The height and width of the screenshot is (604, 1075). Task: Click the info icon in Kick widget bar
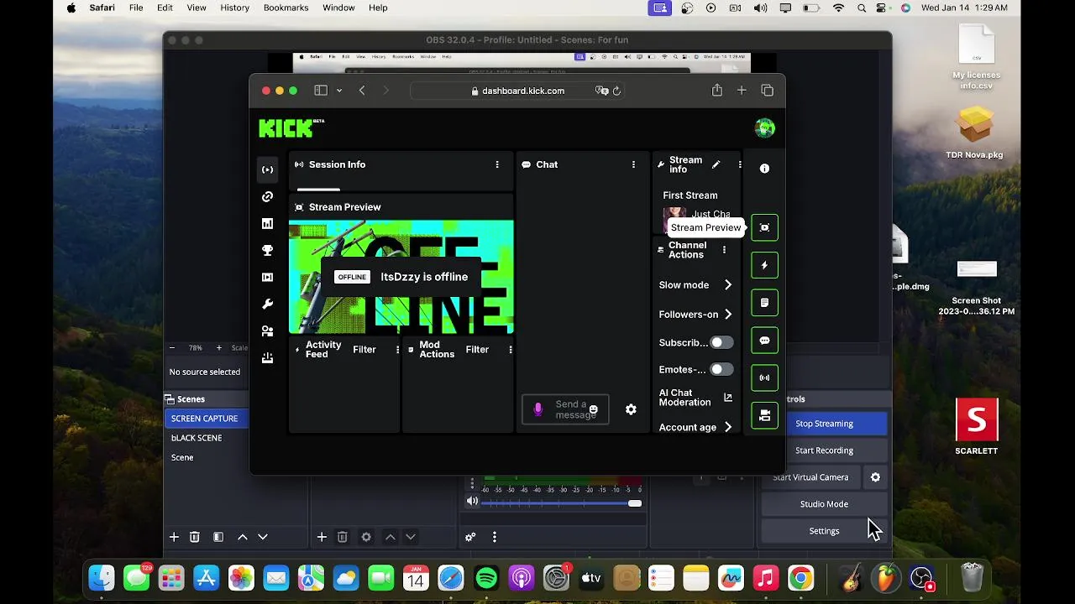pyautogui.click(x=764, y=169)
